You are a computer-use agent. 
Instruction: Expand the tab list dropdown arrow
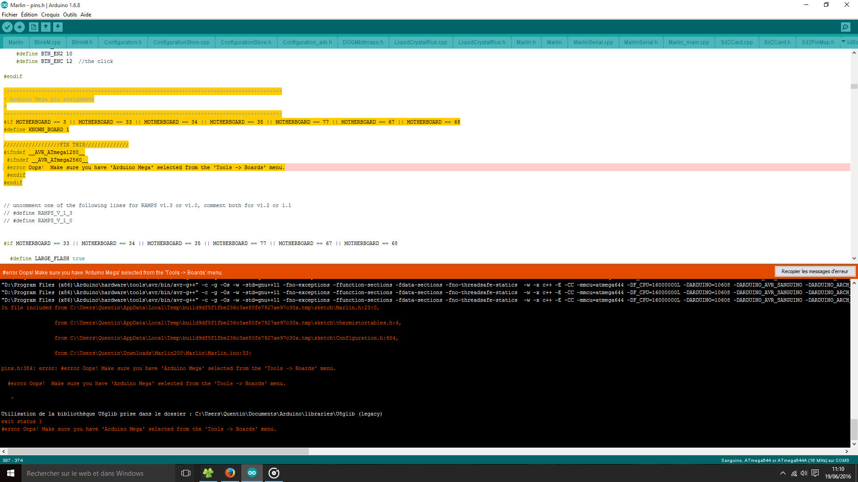(x=843, y=42)
